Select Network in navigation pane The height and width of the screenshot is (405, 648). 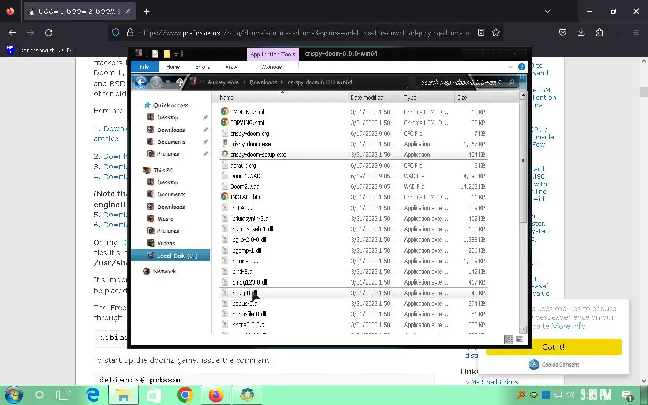165,271
